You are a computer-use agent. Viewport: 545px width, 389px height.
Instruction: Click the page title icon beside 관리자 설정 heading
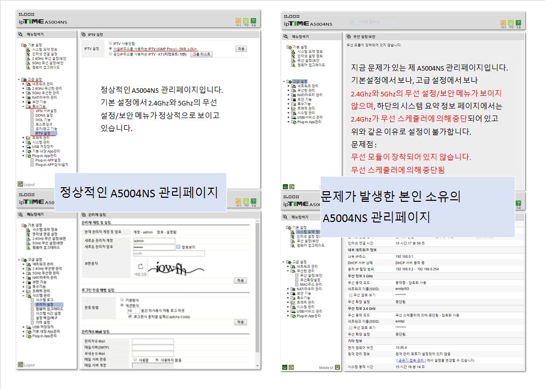pos(83,214)
